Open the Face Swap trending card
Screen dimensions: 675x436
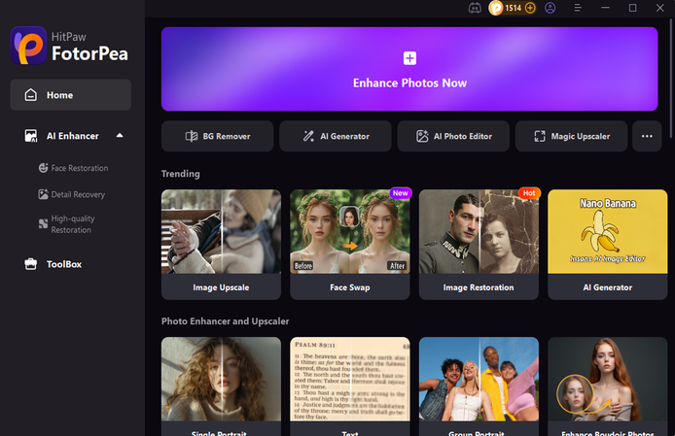[x=350, y=245]
